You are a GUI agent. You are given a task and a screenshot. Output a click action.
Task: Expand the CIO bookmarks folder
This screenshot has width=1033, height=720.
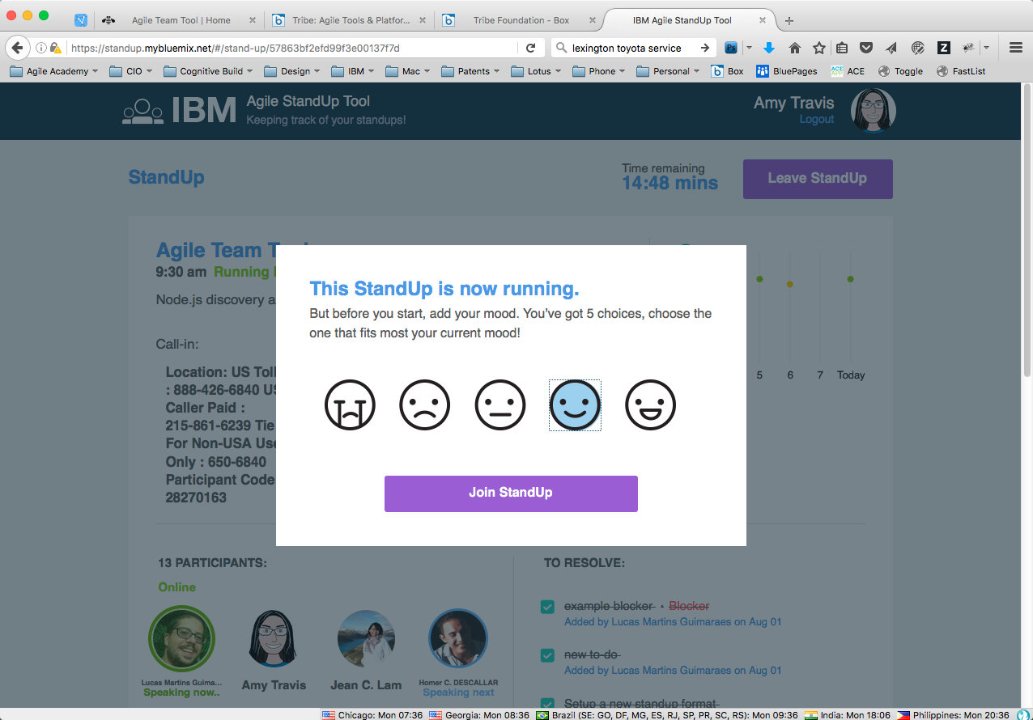point(132,71)
